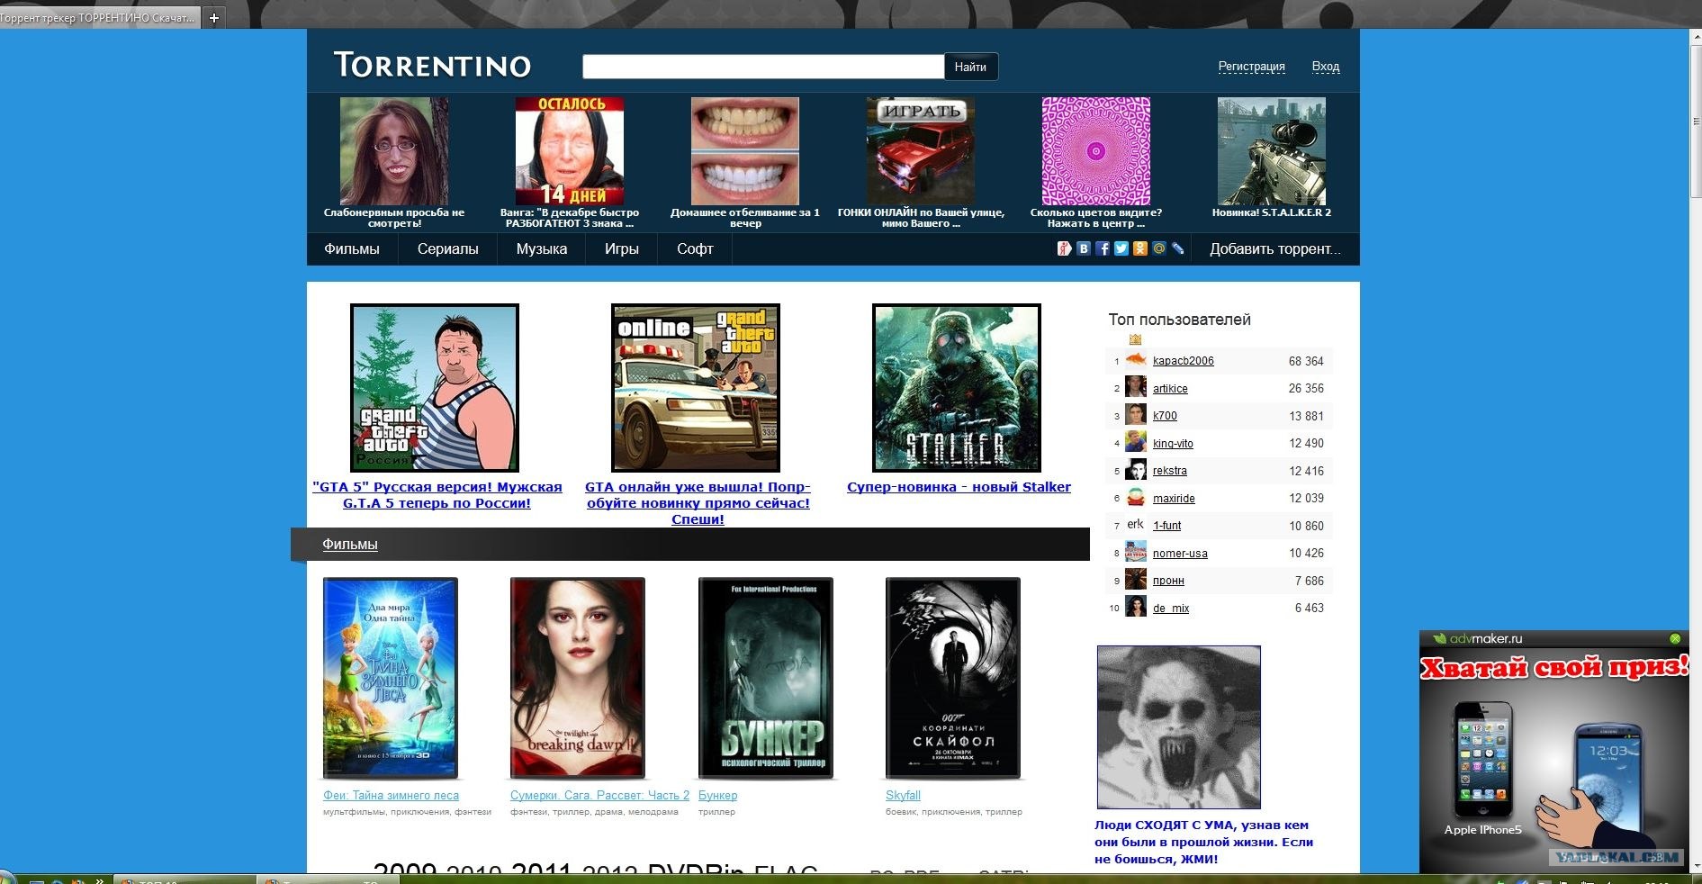Open the Игры menu item

pyautogui.click(x=622, y=249)
